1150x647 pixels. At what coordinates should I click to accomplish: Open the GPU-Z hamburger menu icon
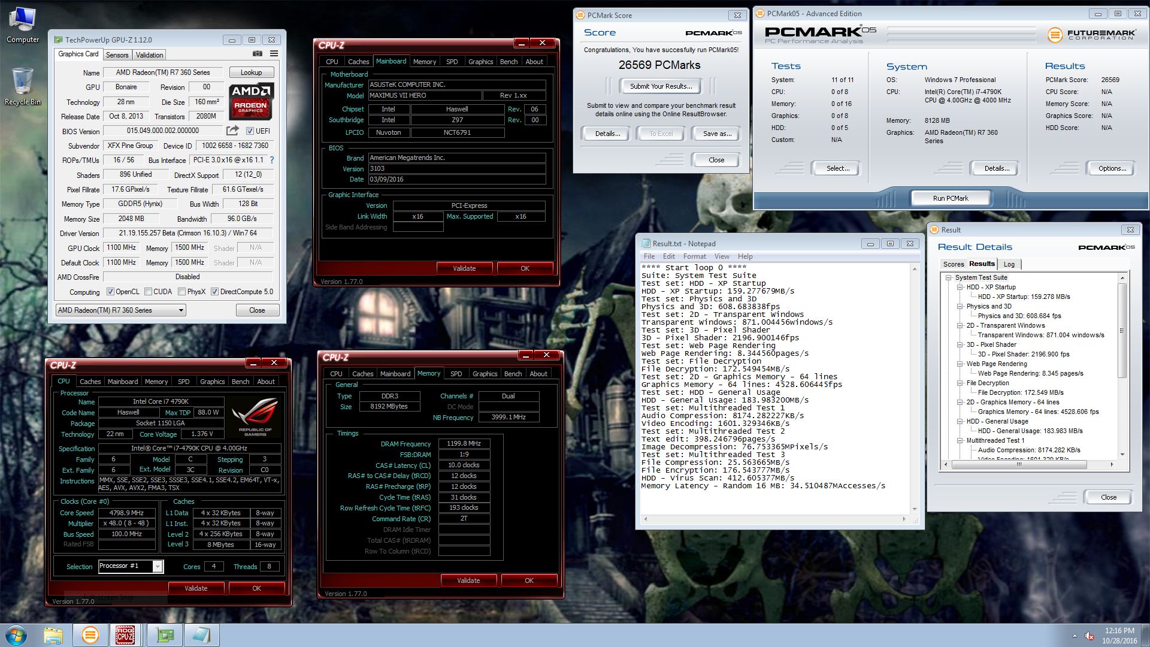tap(274, 54)
